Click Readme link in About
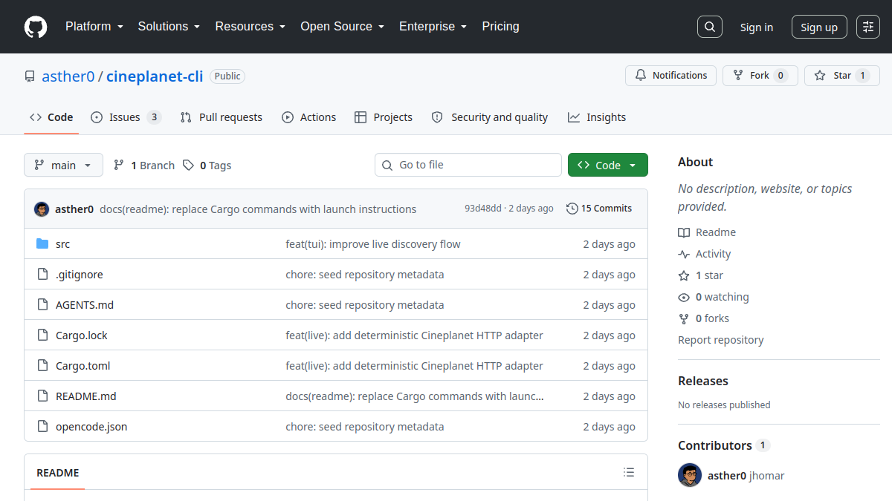Viewport: 892px width, 501px height. 707,232
